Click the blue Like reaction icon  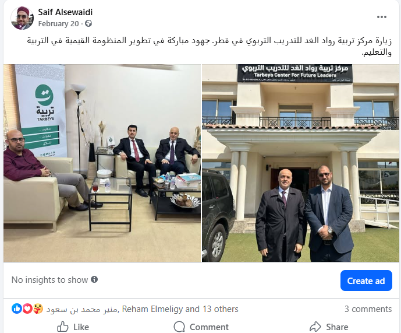[17, 309]
